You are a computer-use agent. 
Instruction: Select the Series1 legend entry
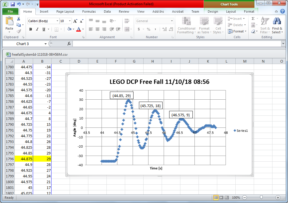click(241, 131)
